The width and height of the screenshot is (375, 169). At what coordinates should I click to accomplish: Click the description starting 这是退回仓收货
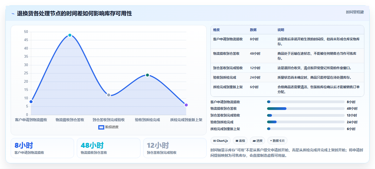[314, 68]
